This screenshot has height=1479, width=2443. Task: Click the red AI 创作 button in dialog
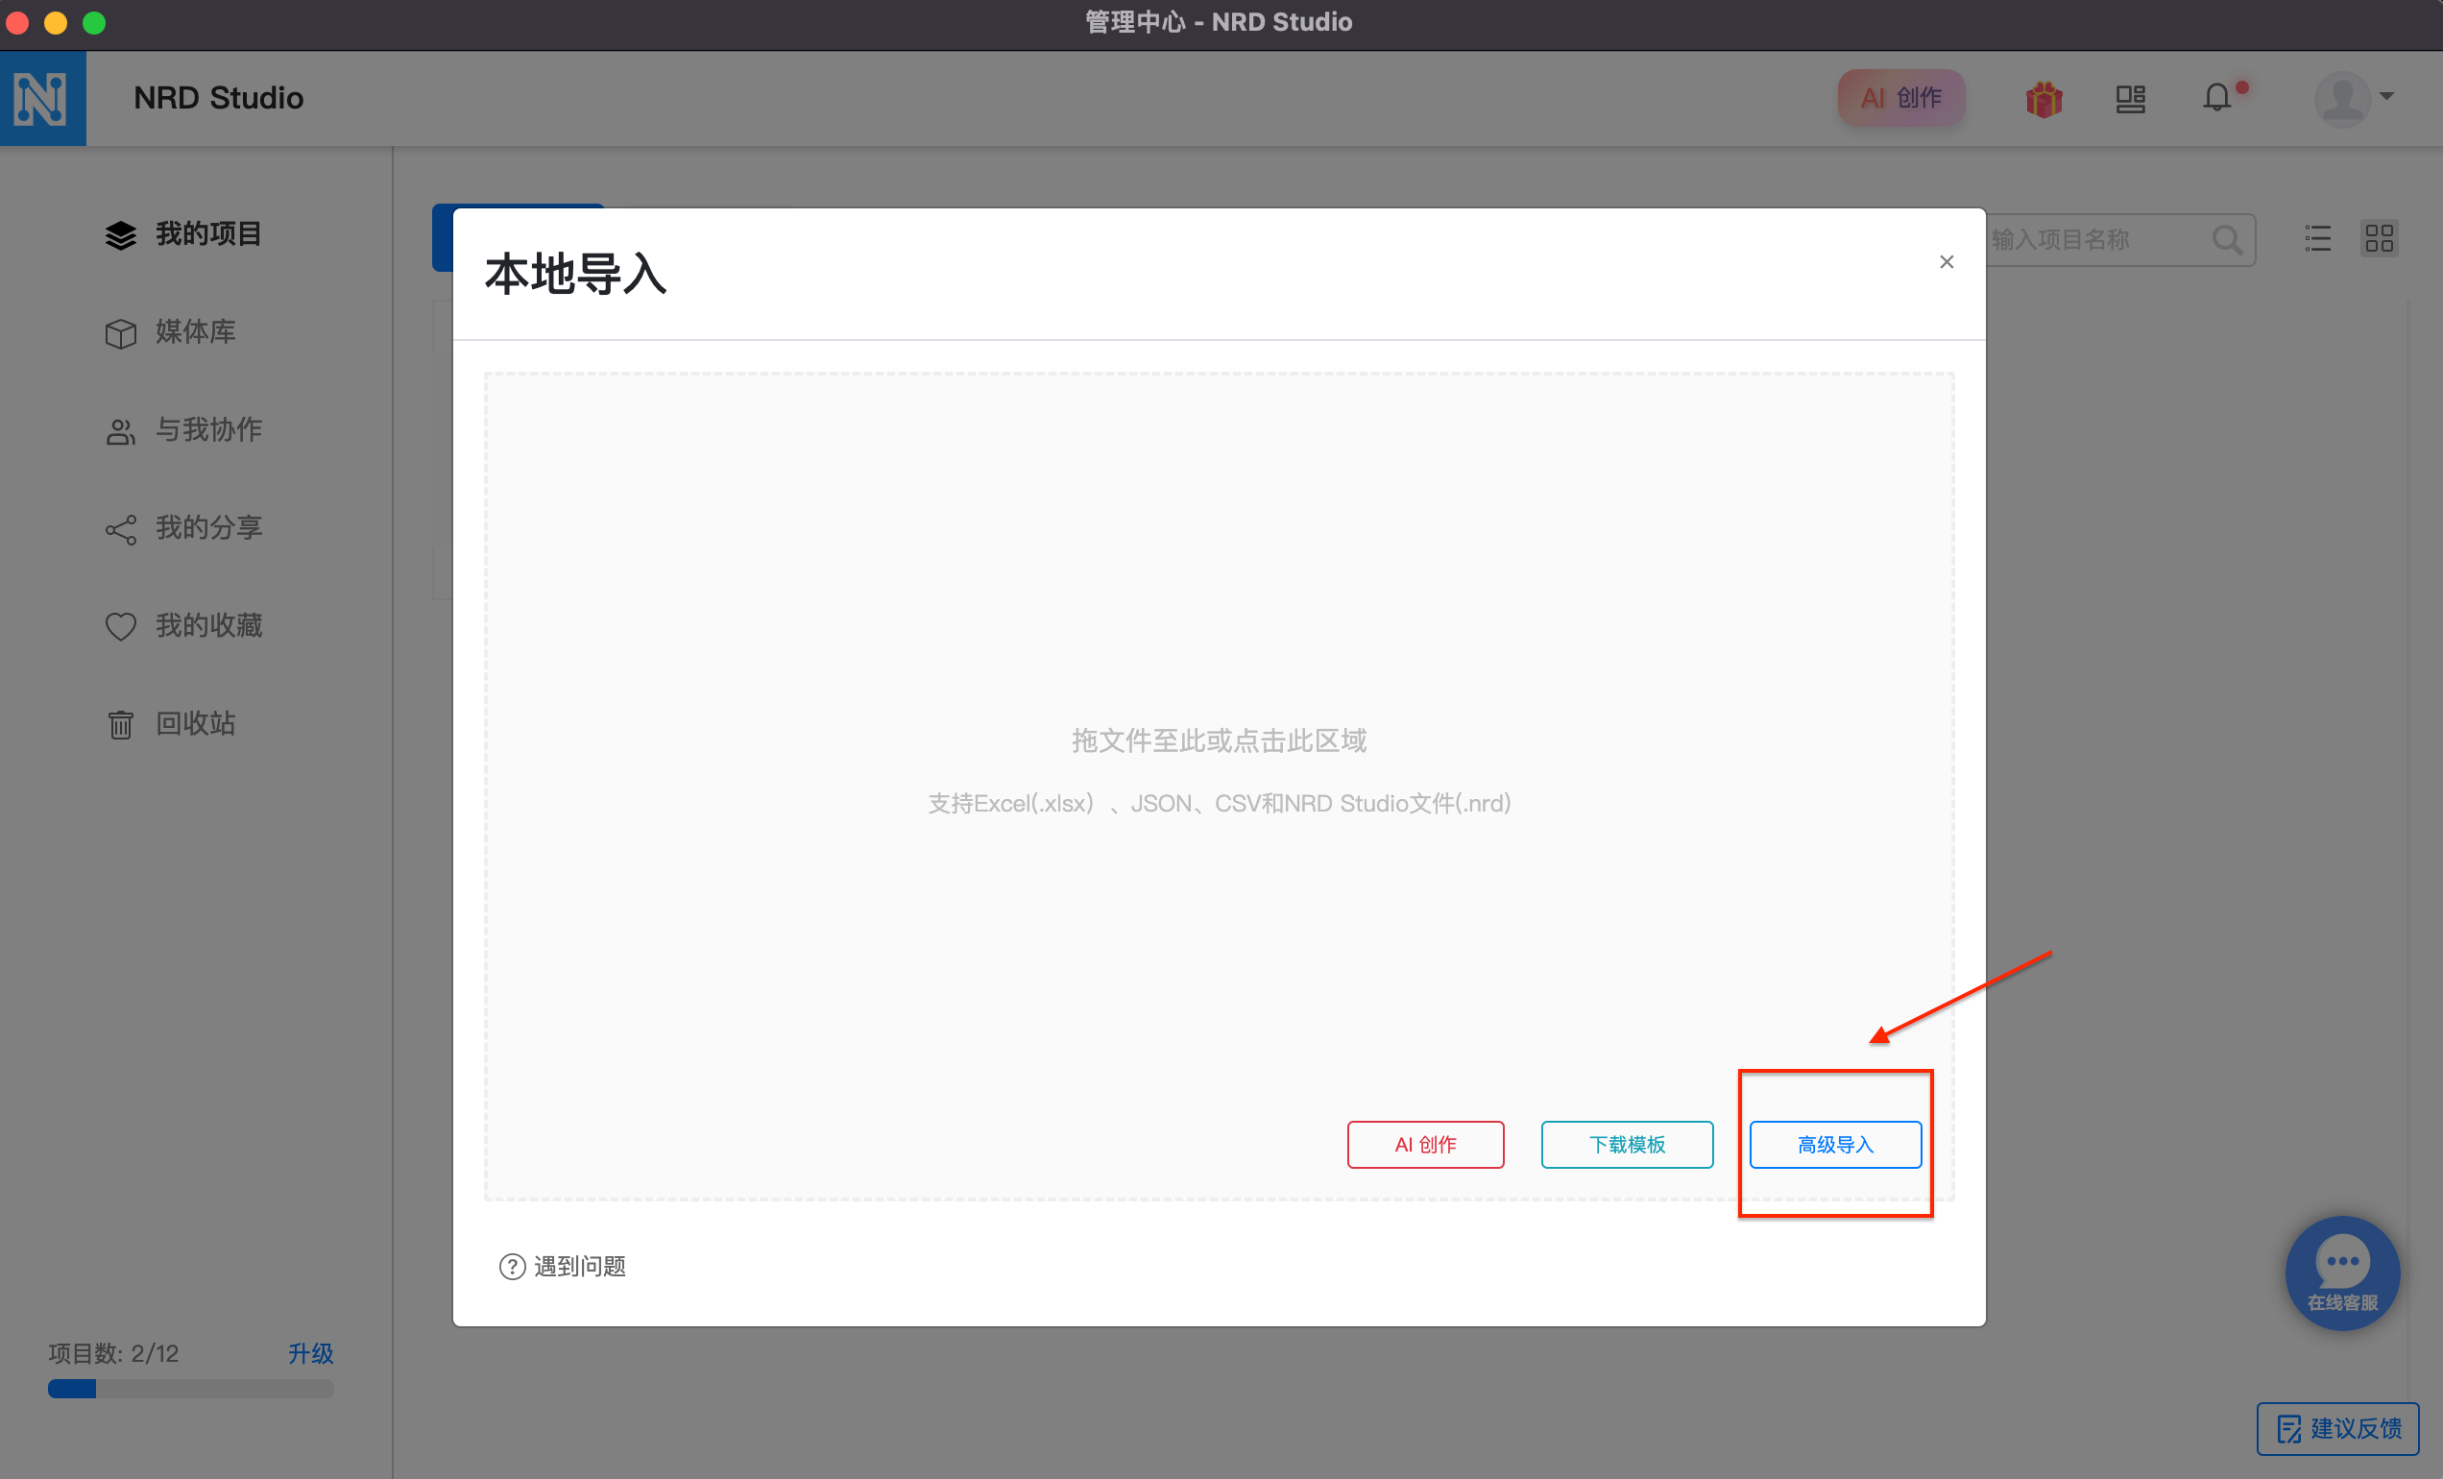[x=1425, y=1144]
